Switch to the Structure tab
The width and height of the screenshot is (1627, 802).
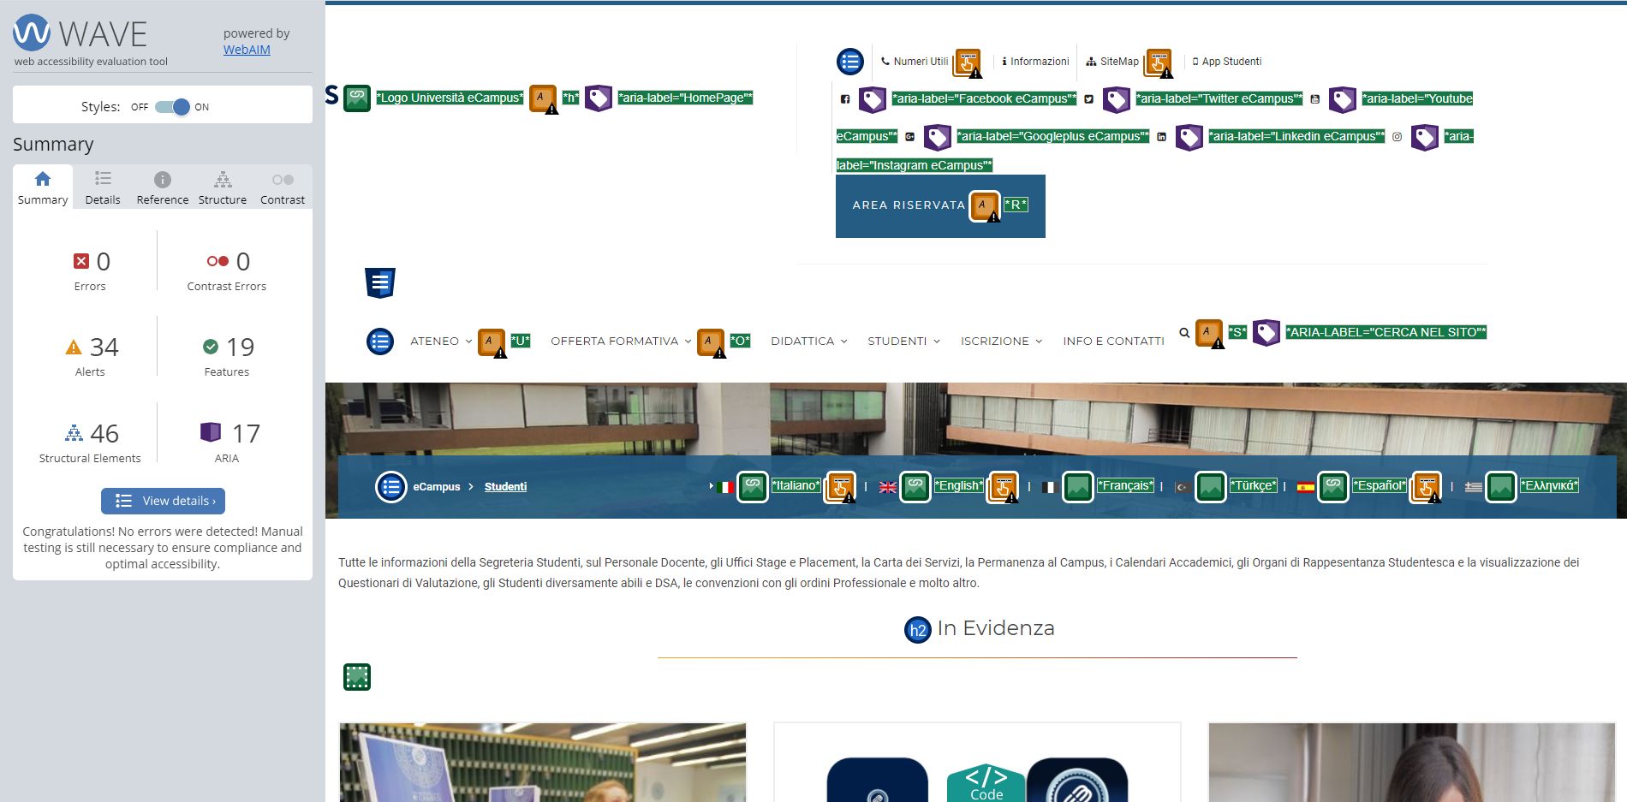click(223, 187)
